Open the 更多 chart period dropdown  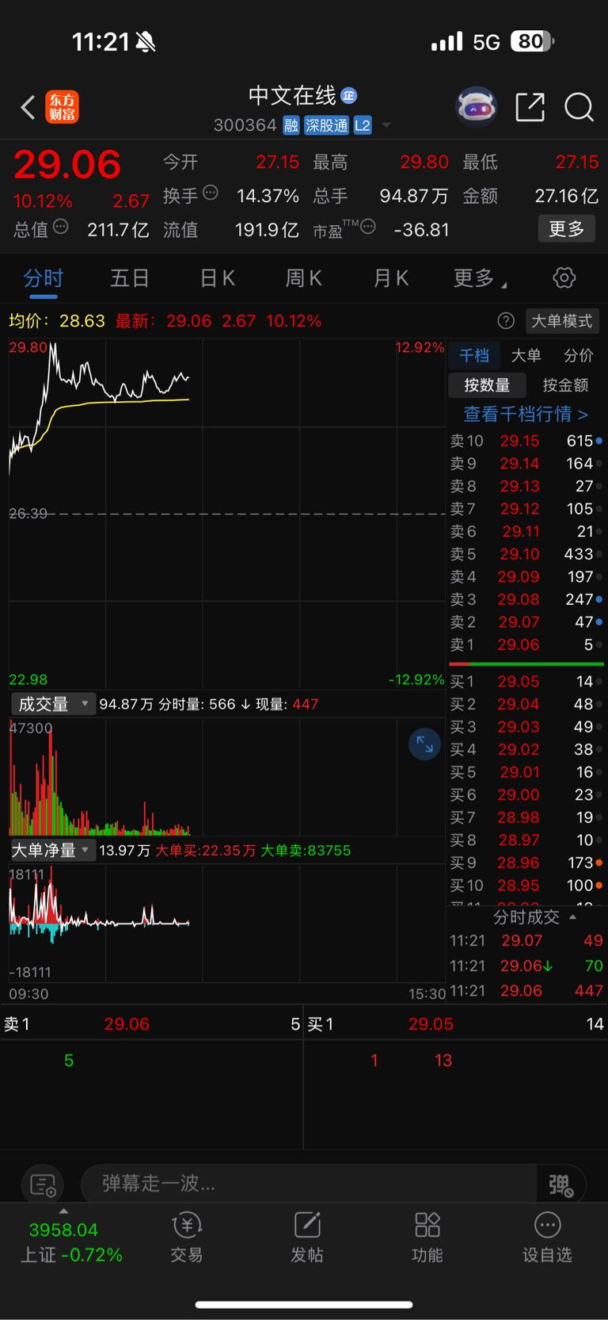click(480, 278)
